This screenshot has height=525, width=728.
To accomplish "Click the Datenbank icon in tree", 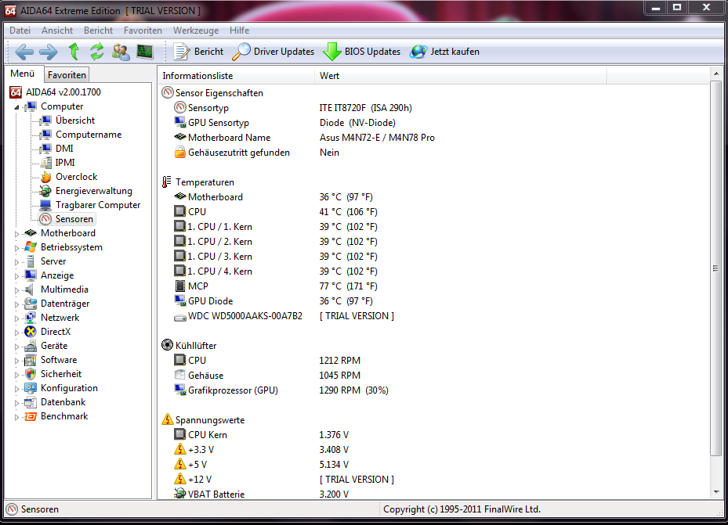I will click(31, 402).
